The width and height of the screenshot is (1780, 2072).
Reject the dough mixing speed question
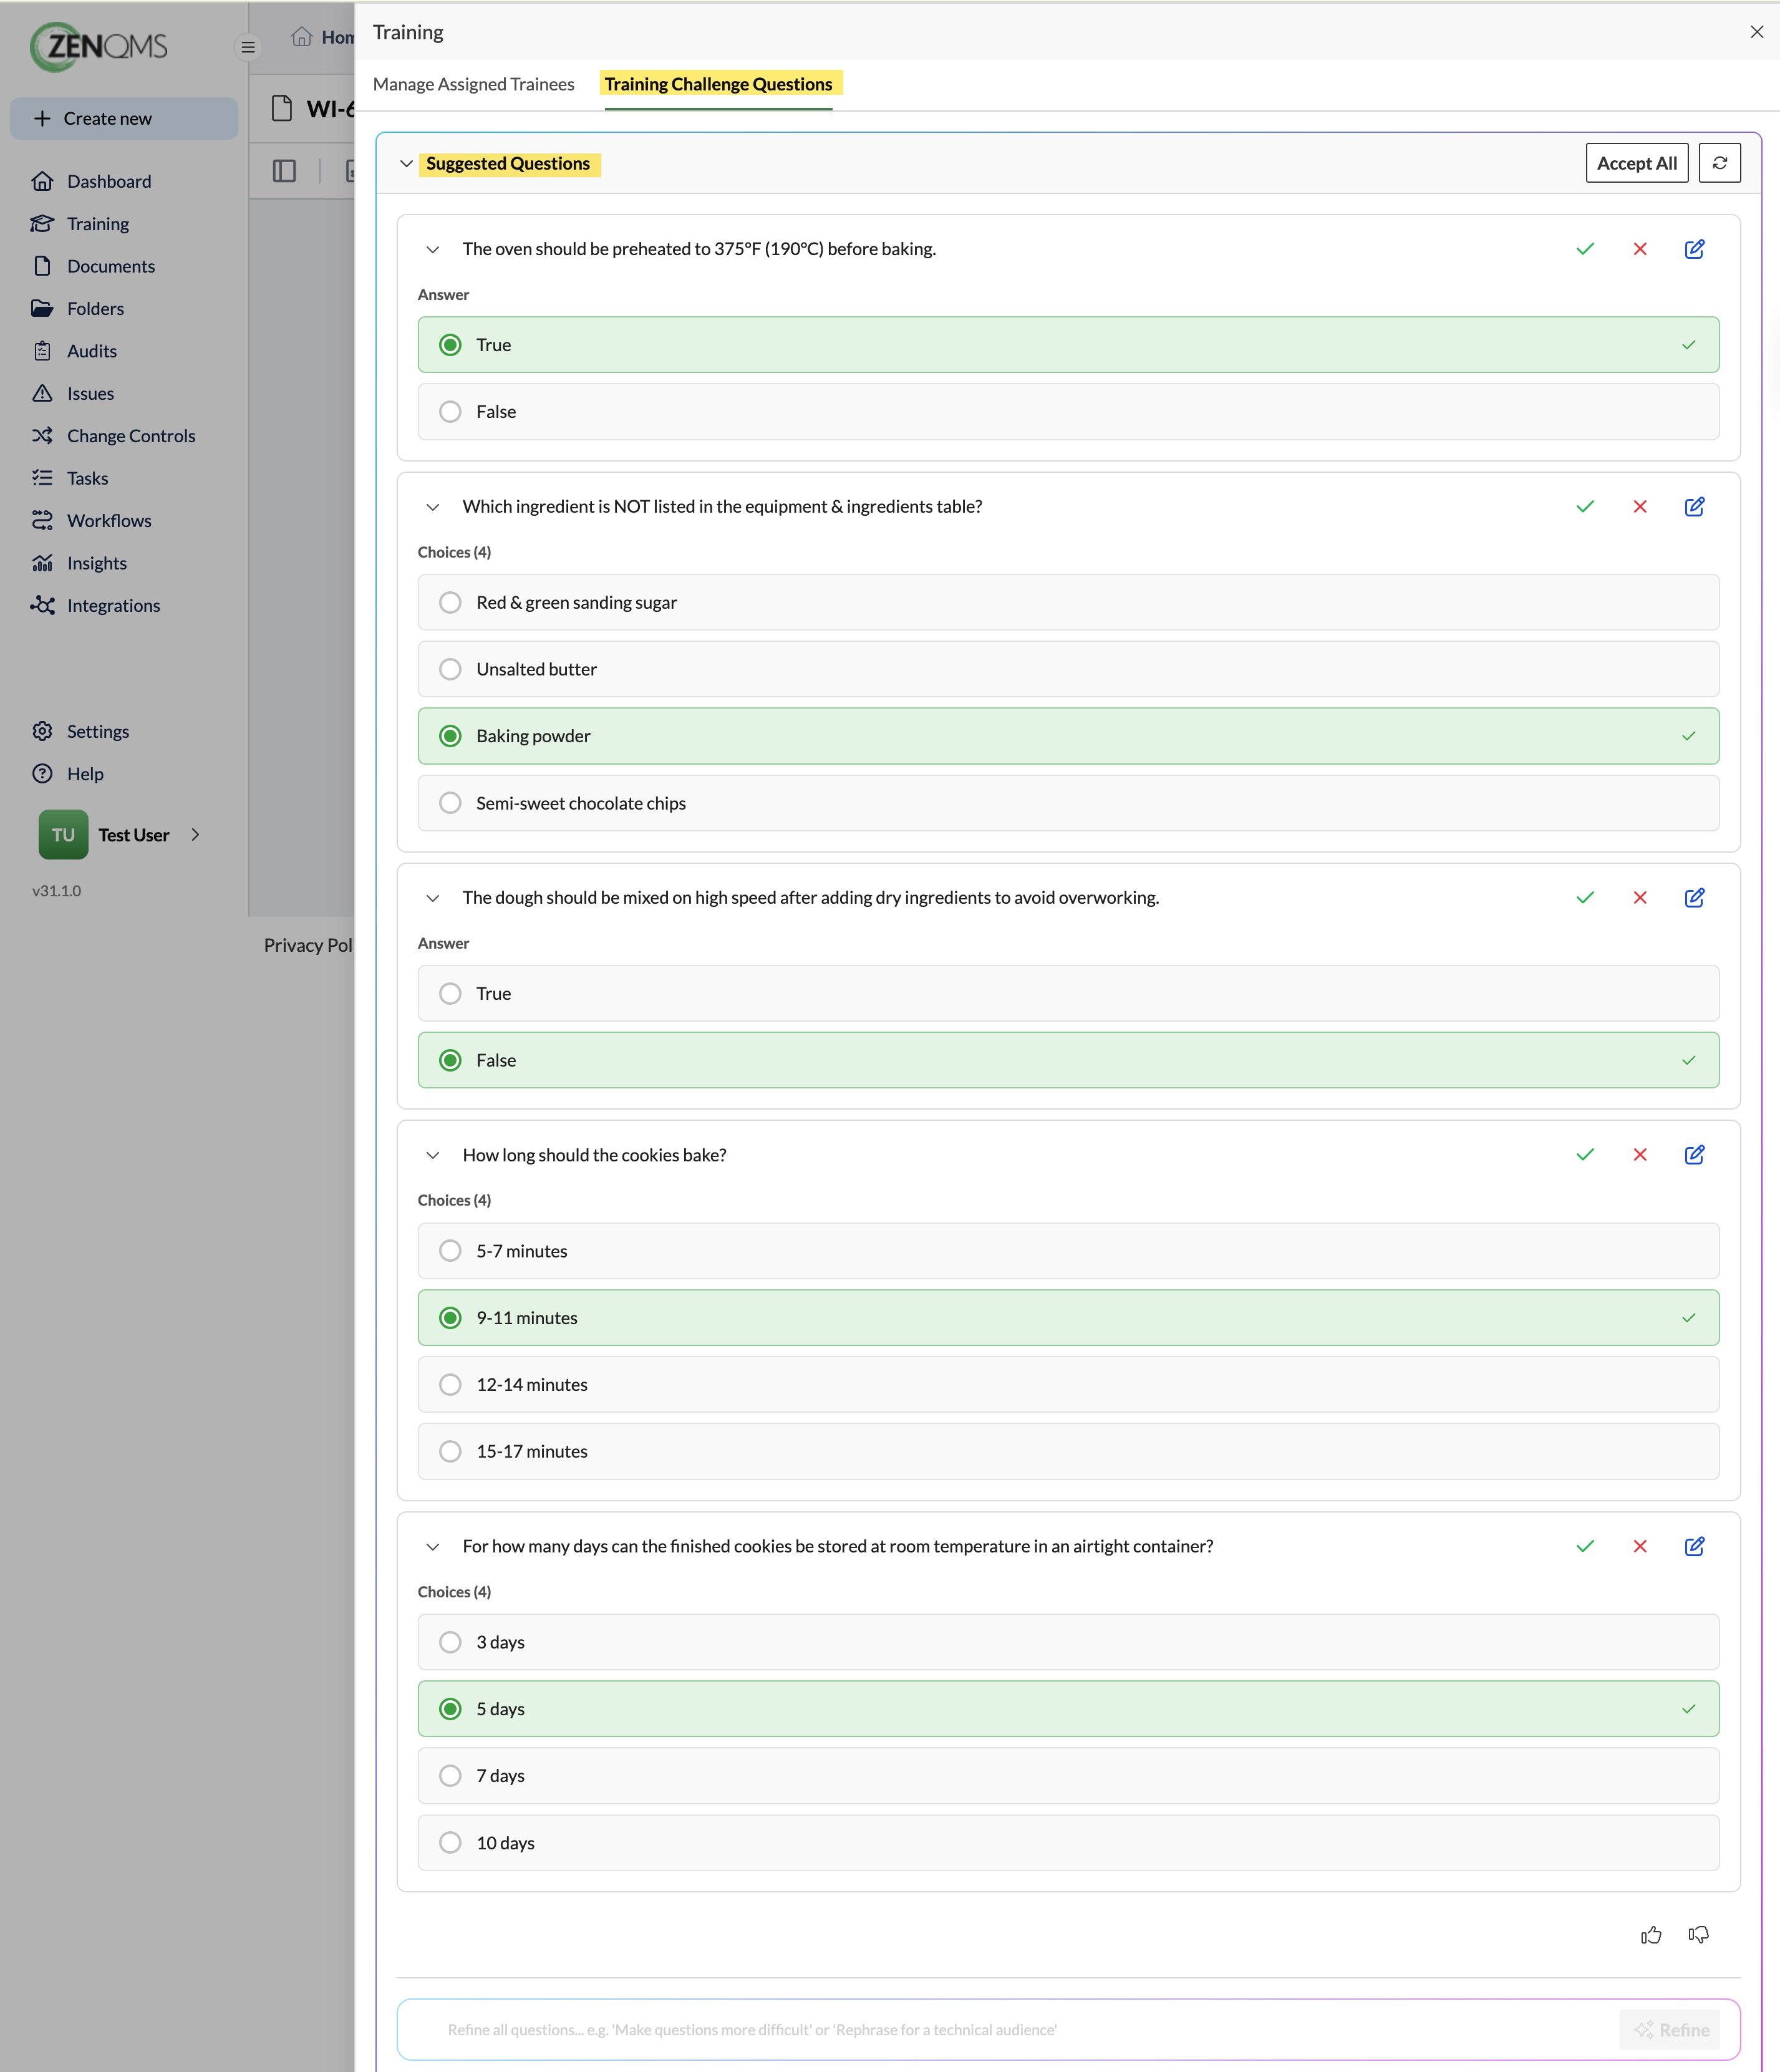tap(1640, 898)
